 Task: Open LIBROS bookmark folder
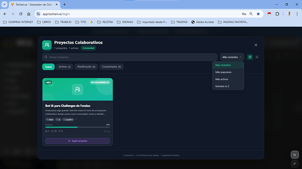click(44, 22)
